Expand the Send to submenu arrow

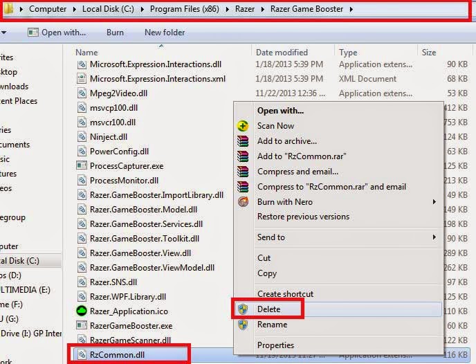click(434, 237)
